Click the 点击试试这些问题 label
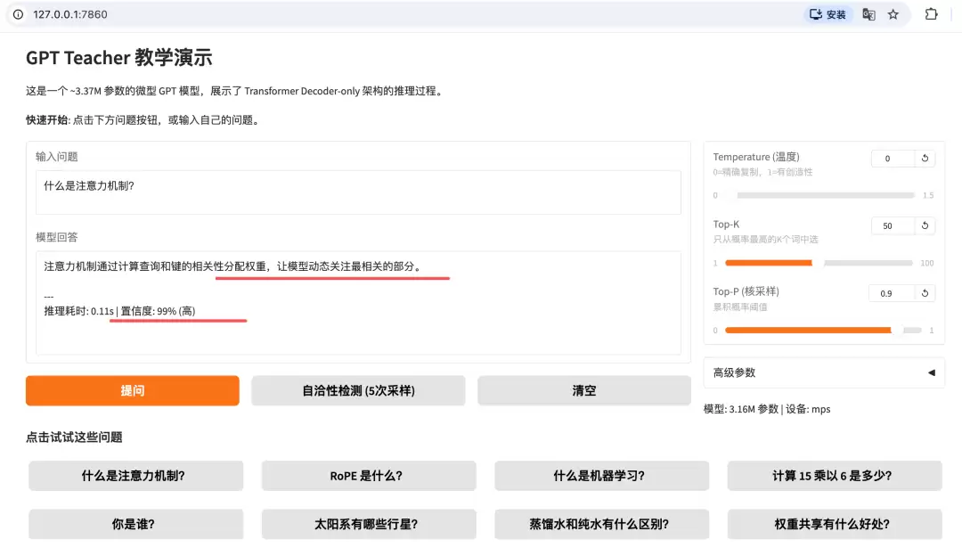 click(74, 437)
